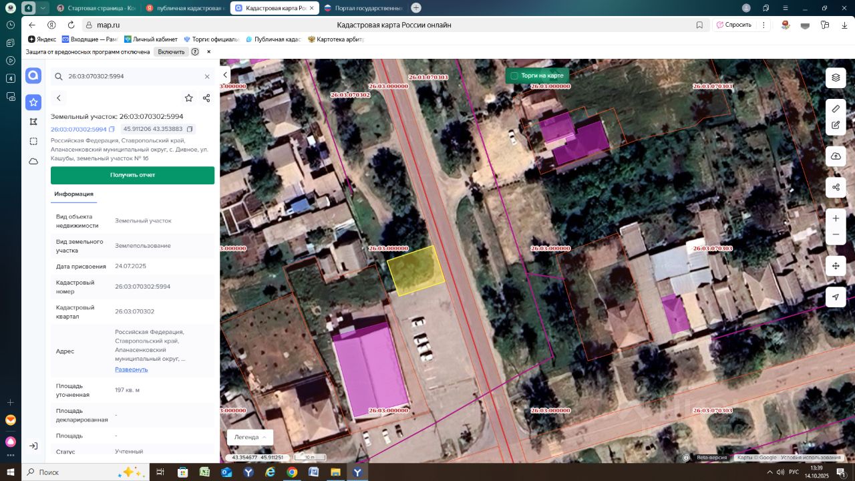Screen dimensions: 855x481
Task: Close the Кадастровая карта browser tab
Action: click(311, 8)
